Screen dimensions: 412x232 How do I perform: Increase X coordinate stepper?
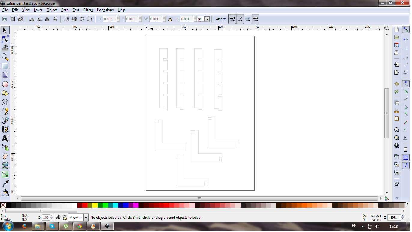[118, 17]
